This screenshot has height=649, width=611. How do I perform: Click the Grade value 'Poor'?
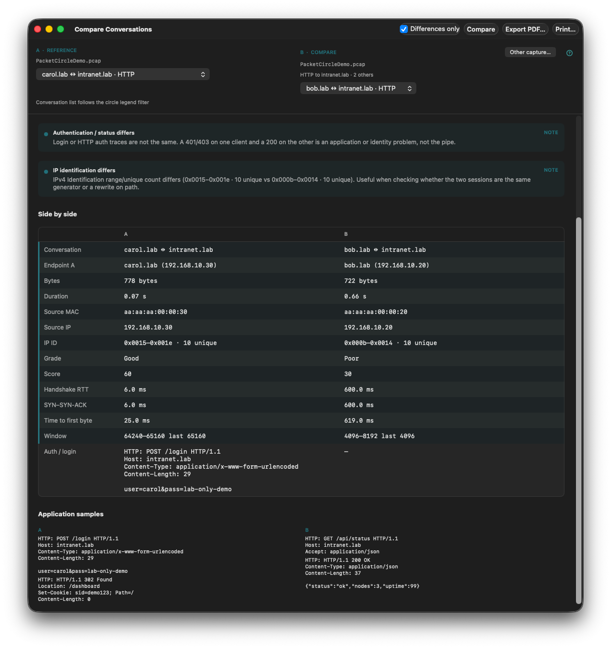click(x=352, y=359)
